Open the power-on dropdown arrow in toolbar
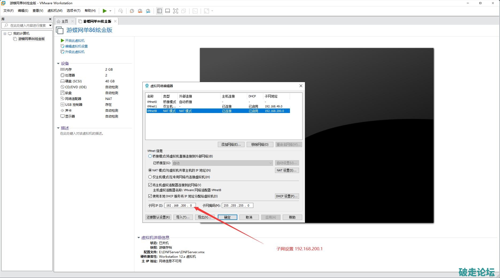 point(110,11)
